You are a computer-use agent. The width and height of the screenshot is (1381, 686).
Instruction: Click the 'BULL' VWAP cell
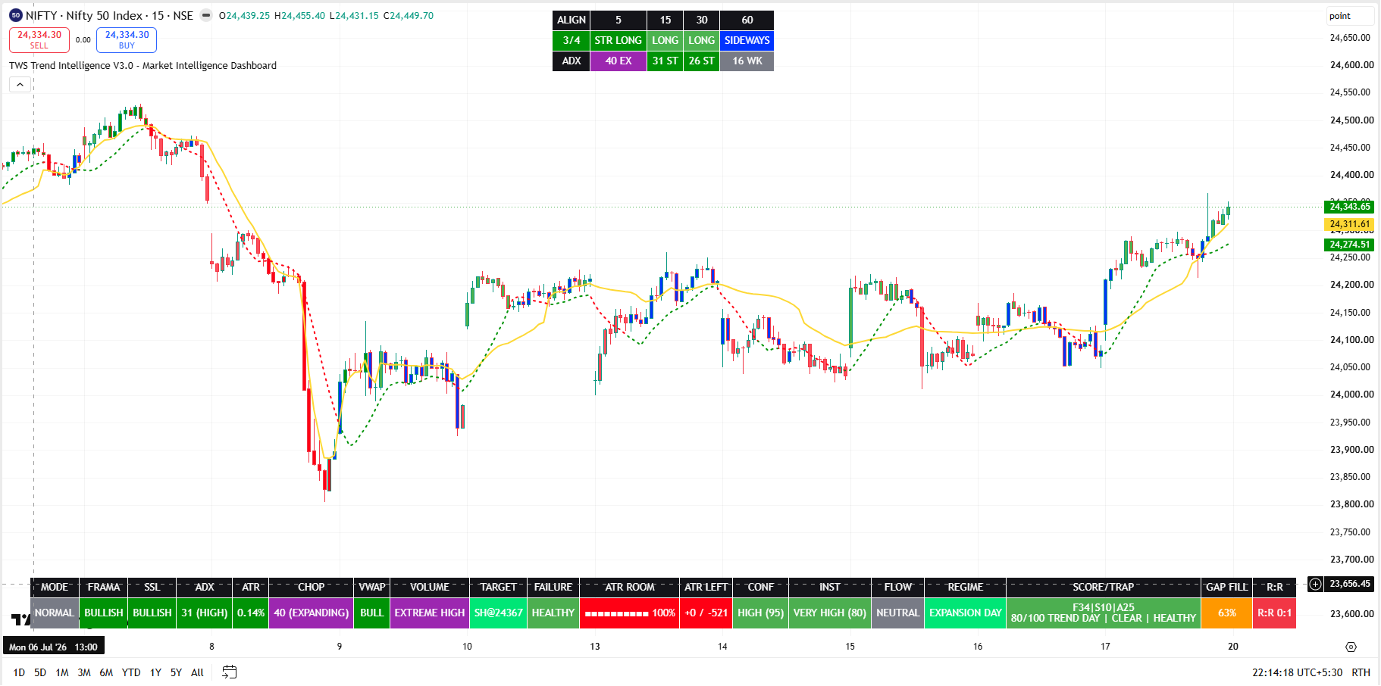(x=372, y=613)
